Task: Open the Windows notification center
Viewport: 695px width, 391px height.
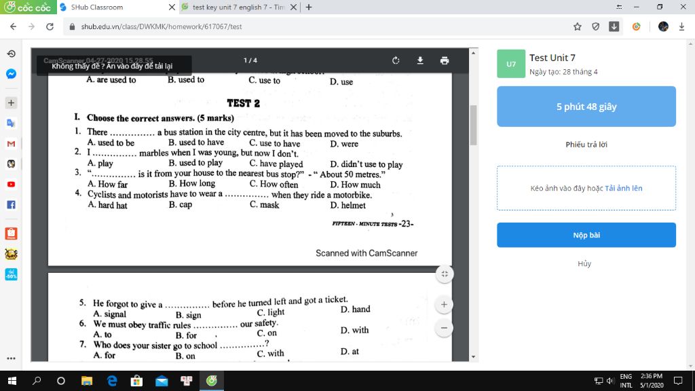Action: [678, 381]
